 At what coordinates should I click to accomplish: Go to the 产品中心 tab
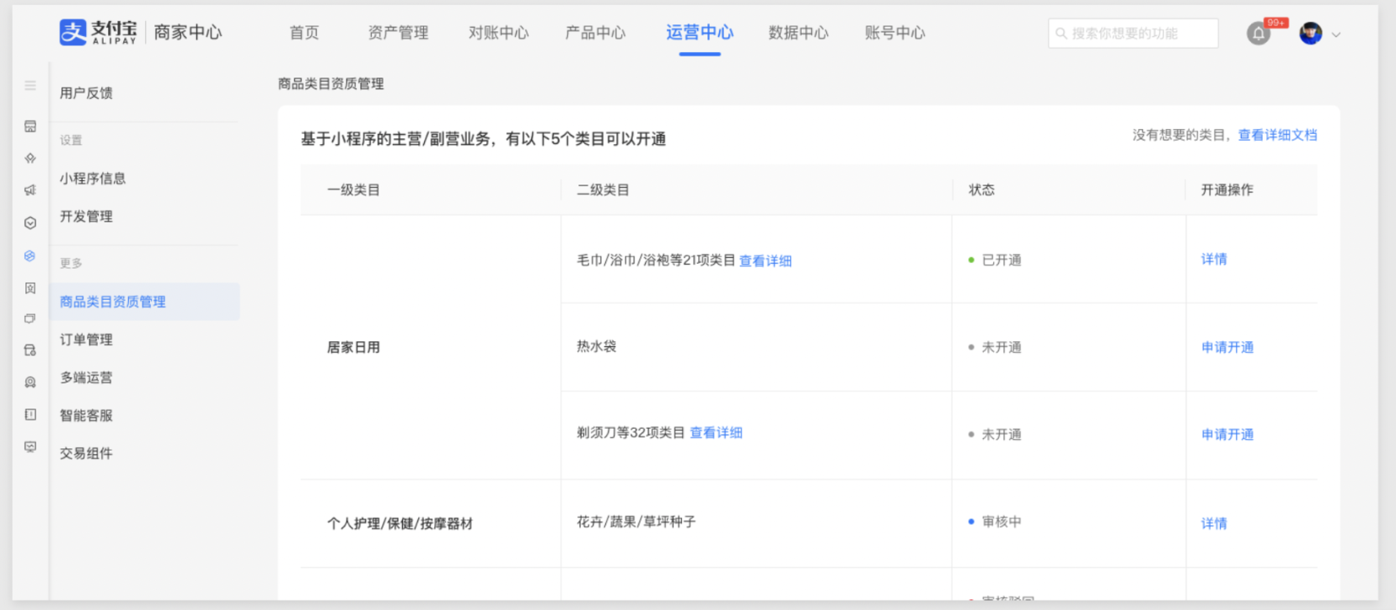(595, 33)
